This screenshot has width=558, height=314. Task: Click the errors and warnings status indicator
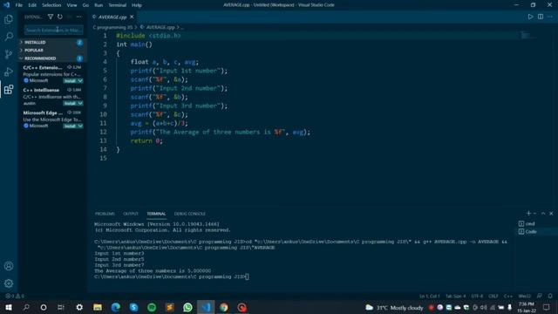(x=15, y=296)
